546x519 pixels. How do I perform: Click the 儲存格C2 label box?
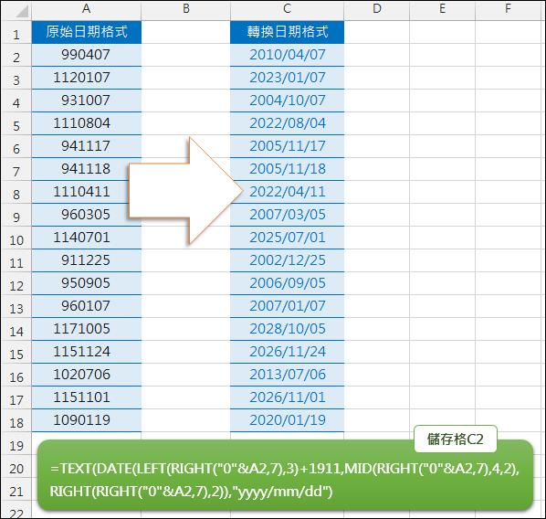456,439
